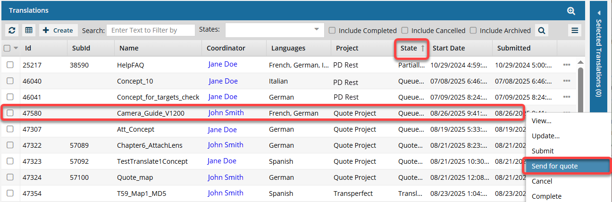The image size is (612, 202).
Task: Check the Include Archived option
Action: 473,30
